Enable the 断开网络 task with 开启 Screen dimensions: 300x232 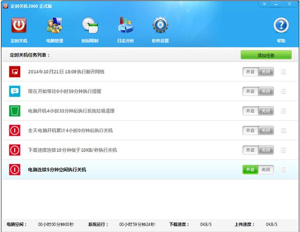(250, 72)
